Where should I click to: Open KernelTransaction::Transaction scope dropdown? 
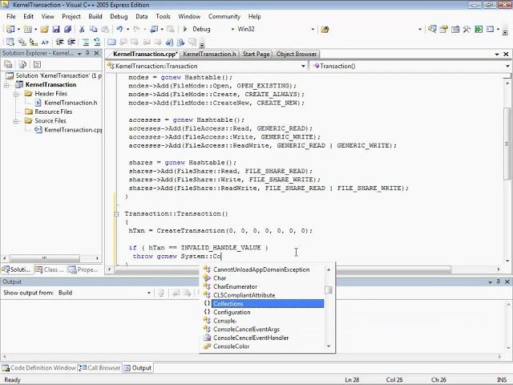click(x=303, y=66)
